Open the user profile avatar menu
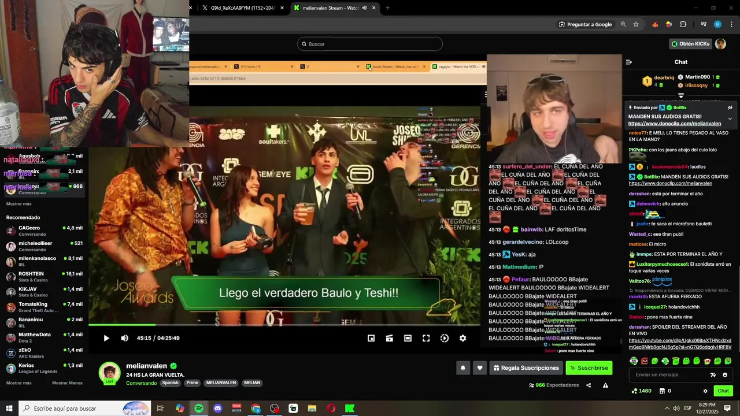The image size is (740, 416). 720,44
